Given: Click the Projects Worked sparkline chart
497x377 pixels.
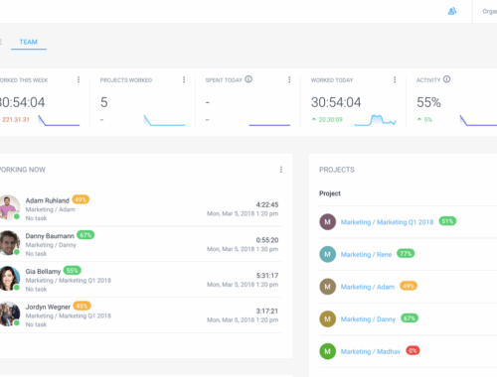Looking at the screenshot, I should pyautogui.click(x=164, y=120).
